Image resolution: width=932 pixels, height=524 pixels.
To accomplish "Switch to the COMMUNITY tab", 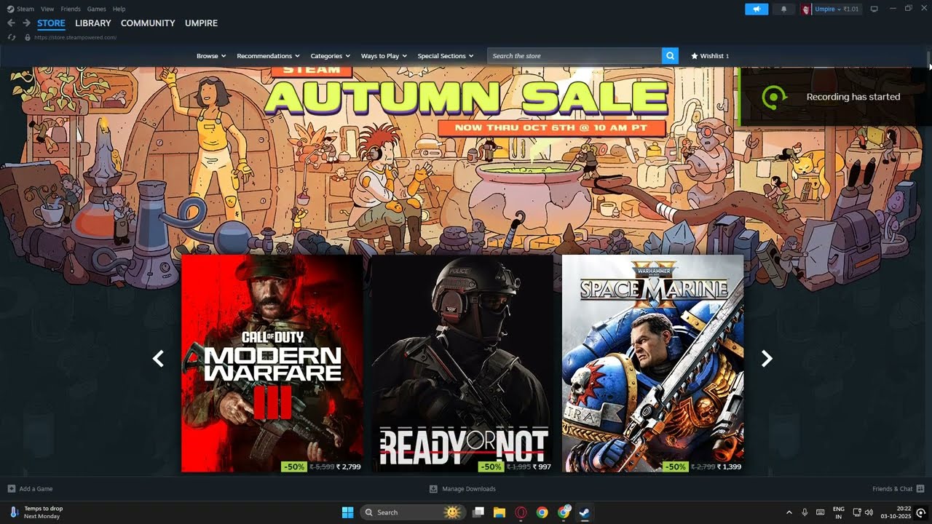I will point(148,23).
